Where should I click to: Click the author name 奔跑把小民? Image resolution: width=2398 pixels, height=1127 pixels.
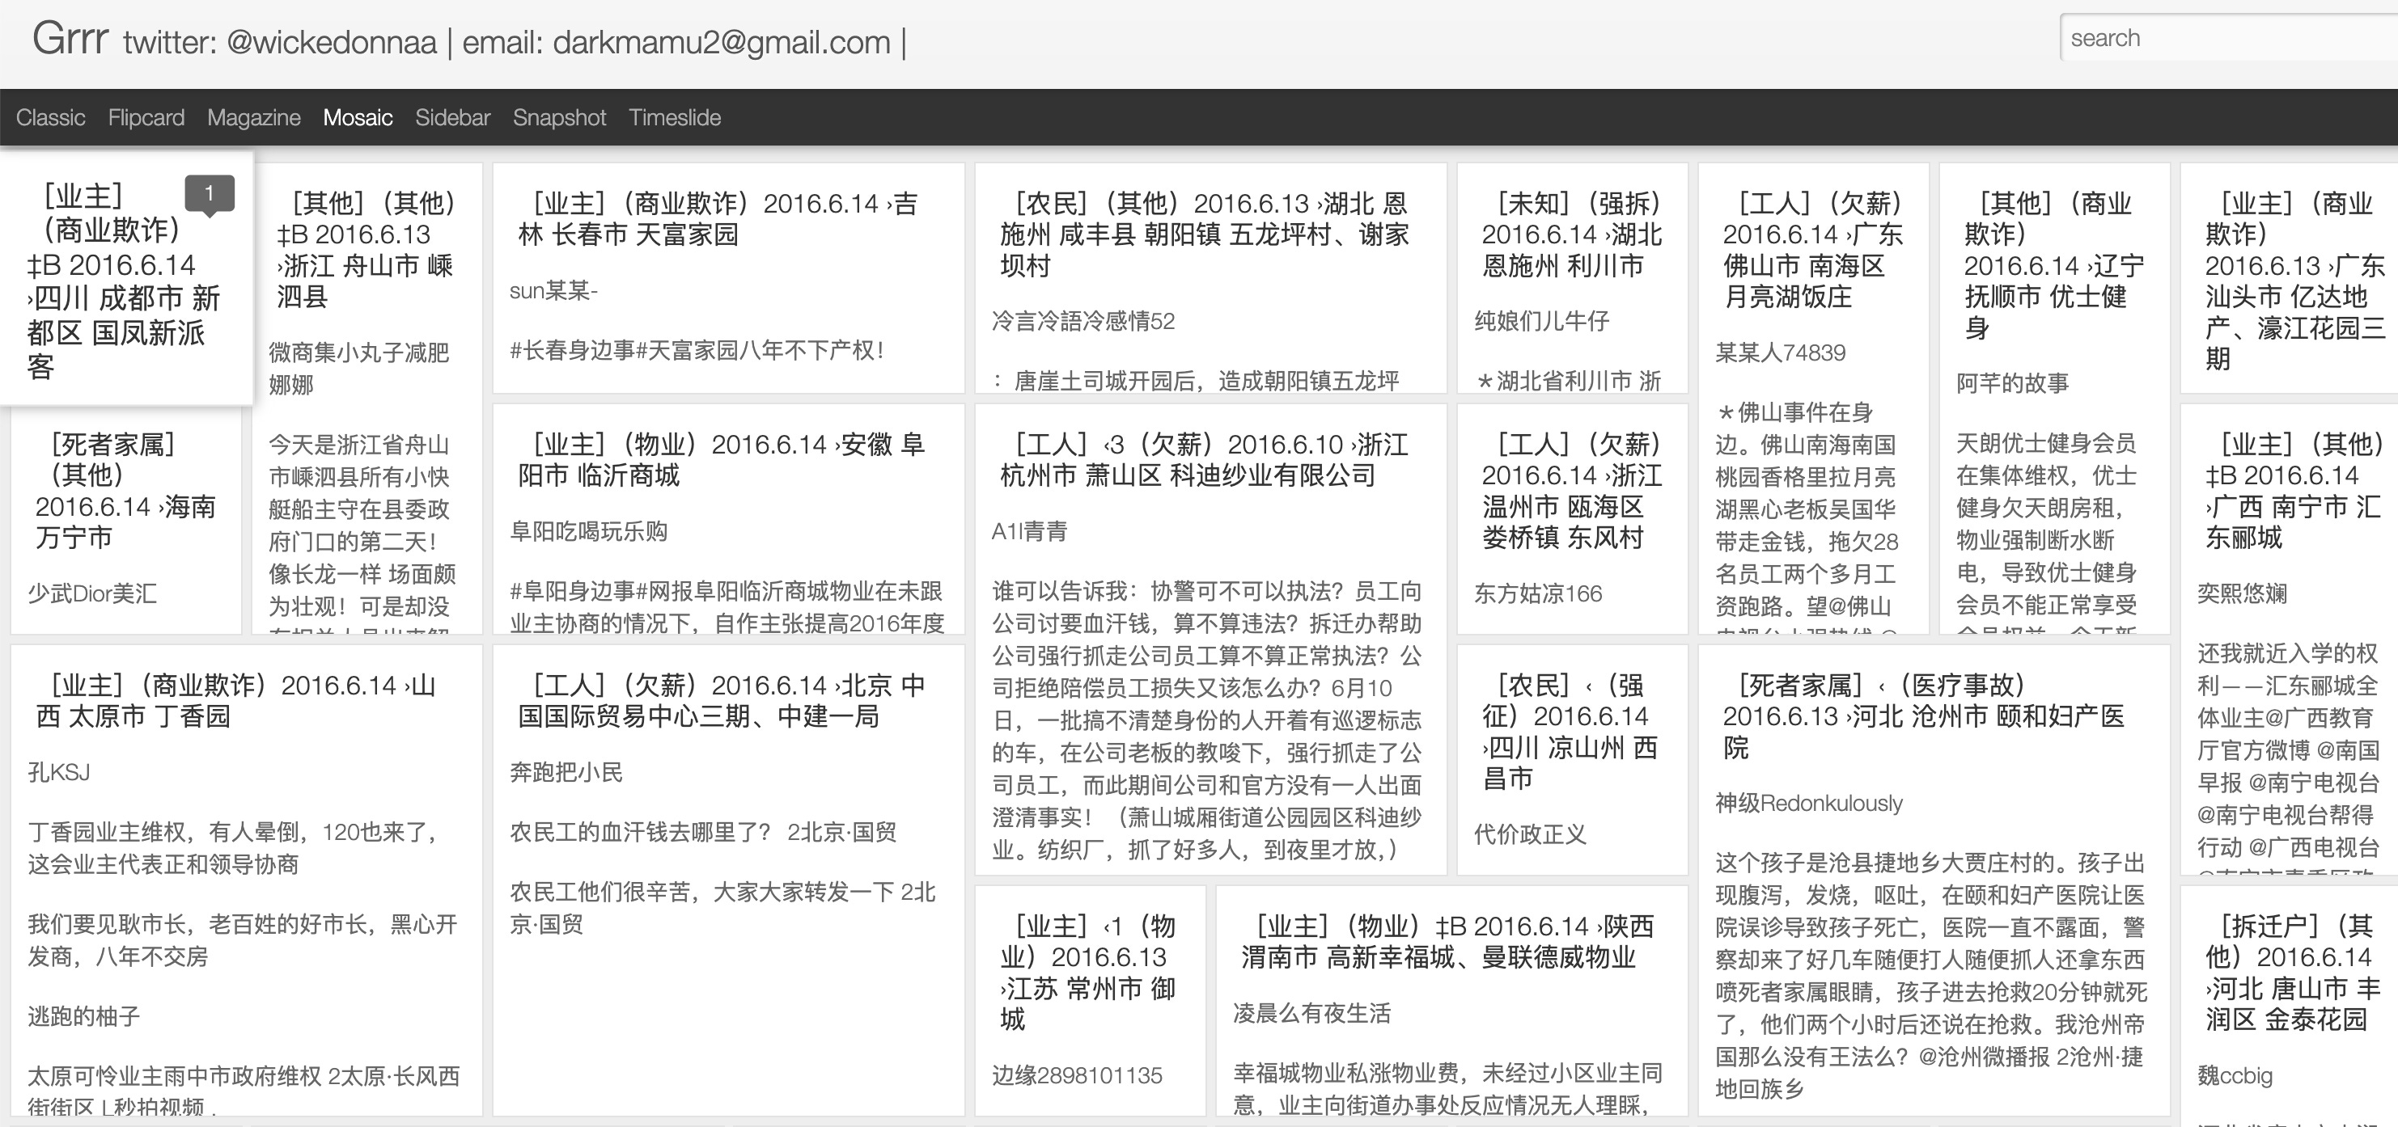coord(566,772)
